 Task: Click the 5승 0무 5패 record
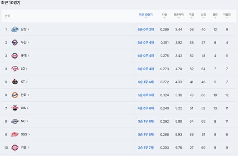point(146,95)
